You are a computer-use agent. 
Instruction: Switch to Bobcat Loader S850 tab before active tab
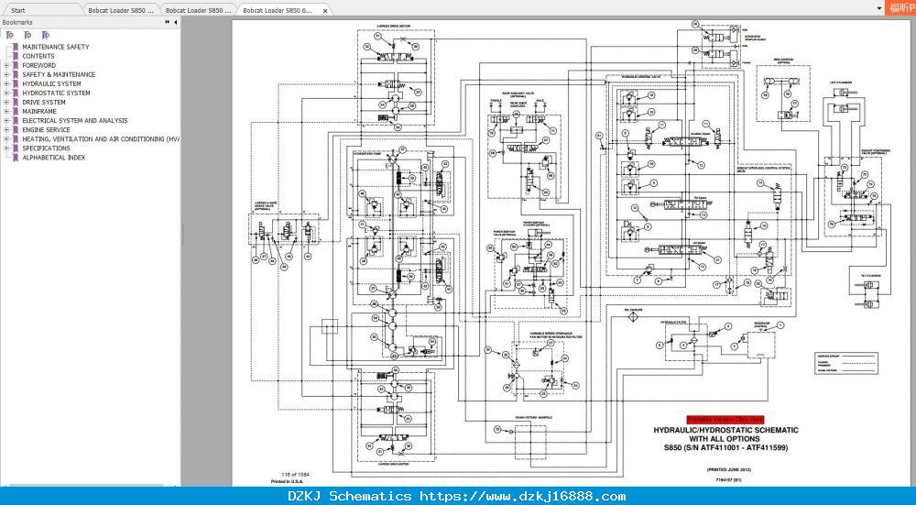coord(199,10)
